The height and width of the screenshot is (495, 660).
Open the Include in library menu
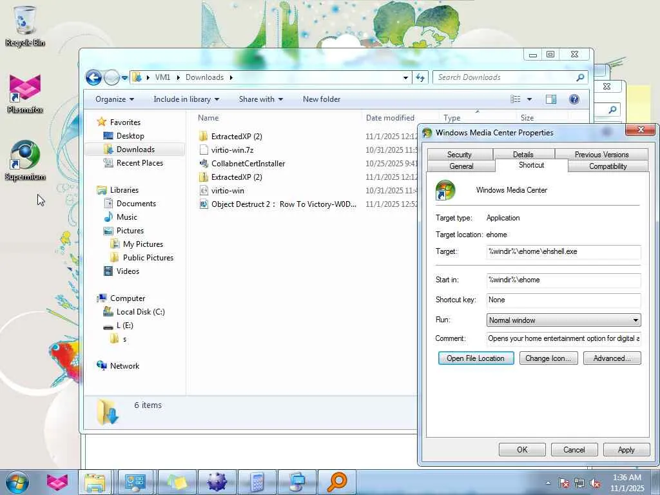tap(186, 99)
